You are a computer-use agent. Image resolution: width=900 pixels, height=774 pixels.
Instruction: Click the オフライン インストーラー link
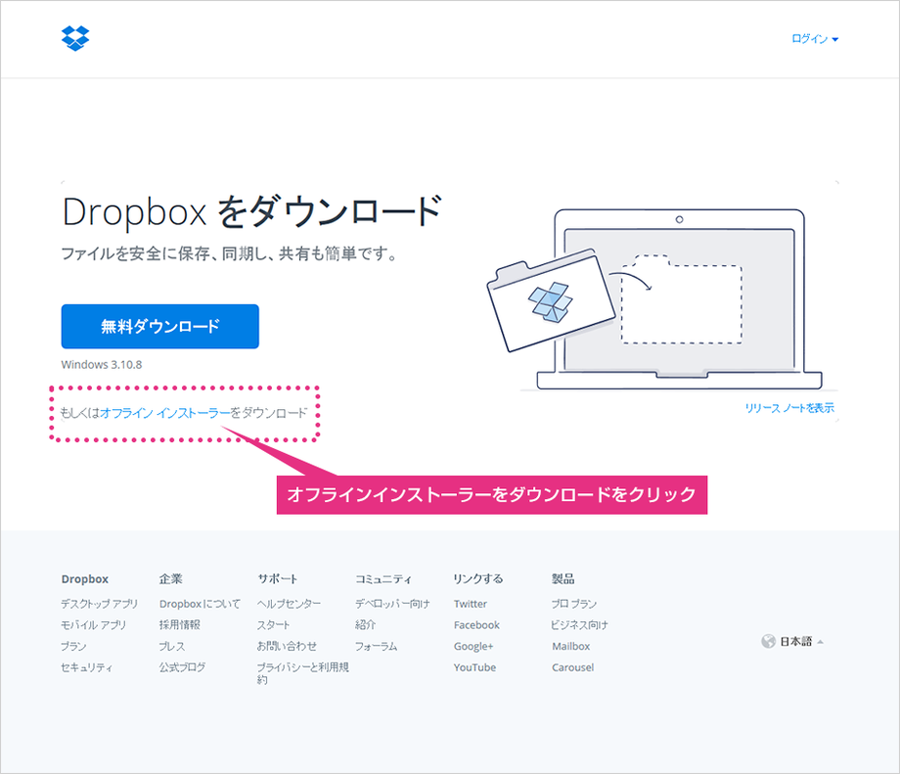[x=164, y=413]
